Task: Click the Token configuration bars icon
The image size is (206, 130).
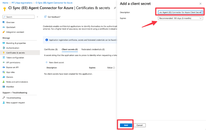Action: (x=4, y=57)
